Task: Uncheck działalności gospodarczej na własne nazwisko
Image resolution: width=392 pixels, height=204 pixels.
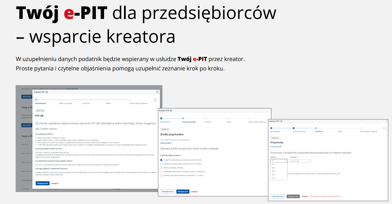Action: 161,160
